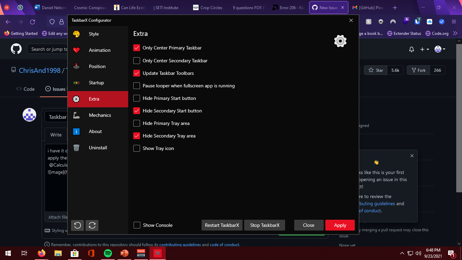The height and width of the screenshot is (260, 462).
Task: Open the contributing guidelines link
Action: point(180,244)
